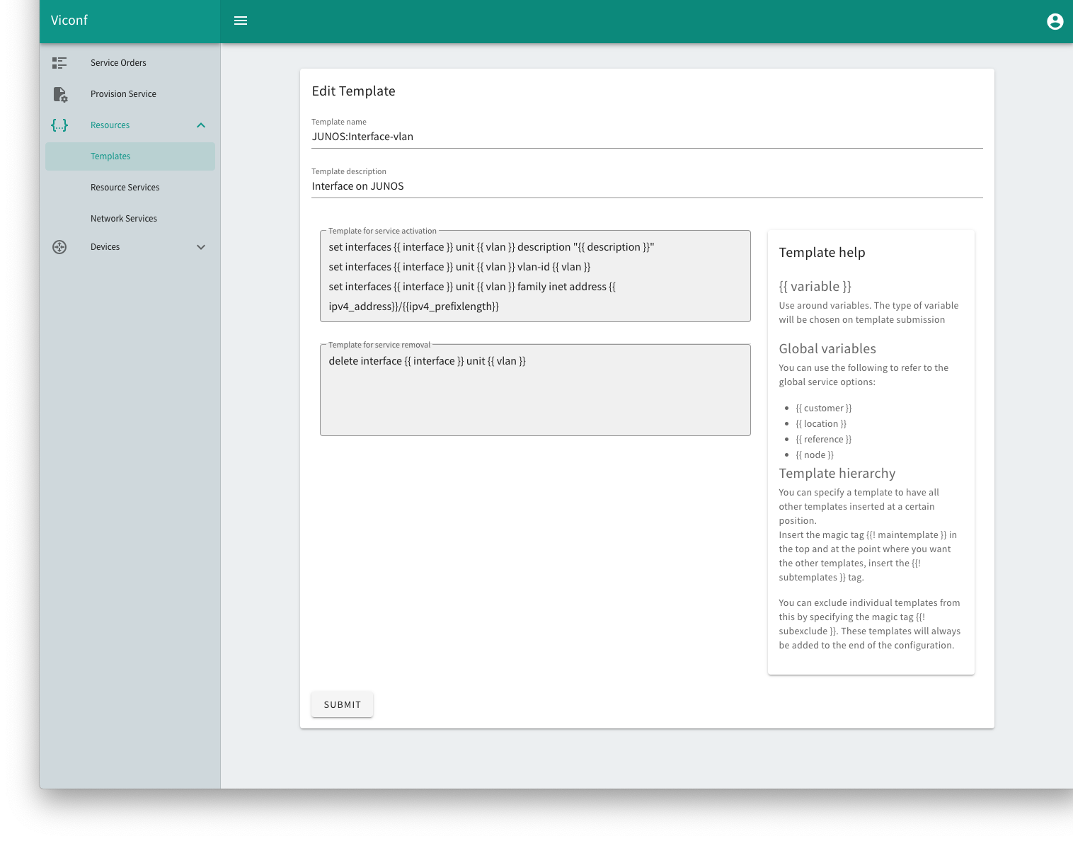Open Network Services from sidebar
The width and height of the screenshot is (1073, 841).
(x=124, y=219)
